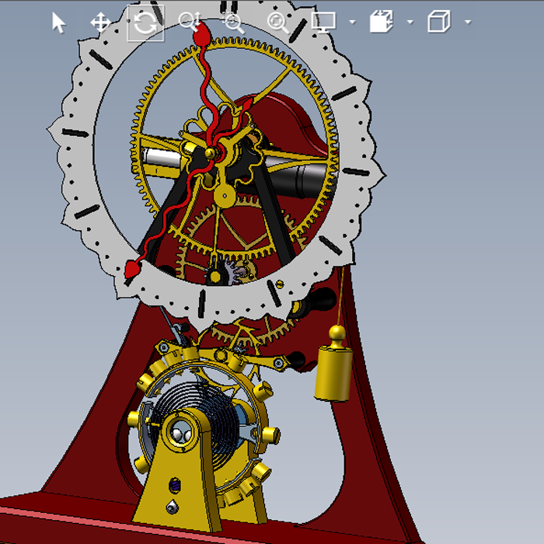544x544 pixels.
Task: Expand the monitor display dropdown arrow
Action: [353, 23]
